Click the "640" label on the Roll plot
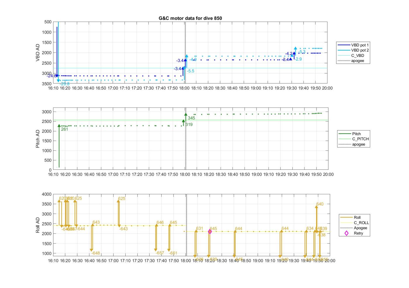The height and width of the screenshot is (288, 409). coord(320,204)
